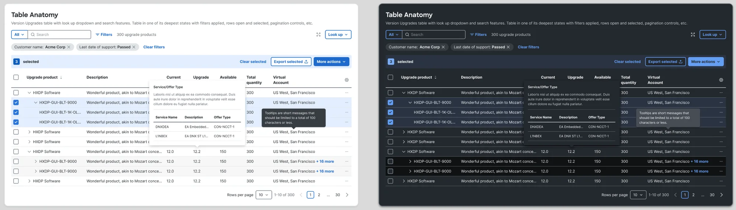
Task: Check last HXDP Software row in light table
Action: 16,181
